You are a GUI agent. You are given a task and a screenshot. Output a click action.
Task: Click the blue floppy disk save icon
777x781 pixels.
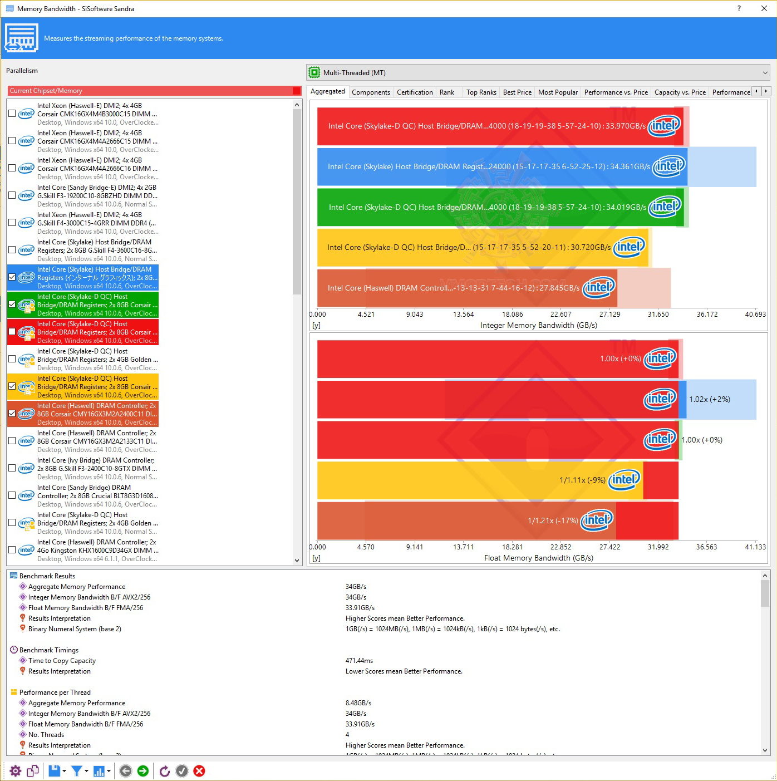point(54,771)
